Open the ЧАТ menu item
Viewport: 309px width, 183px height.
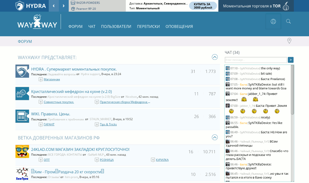point(92,26)
